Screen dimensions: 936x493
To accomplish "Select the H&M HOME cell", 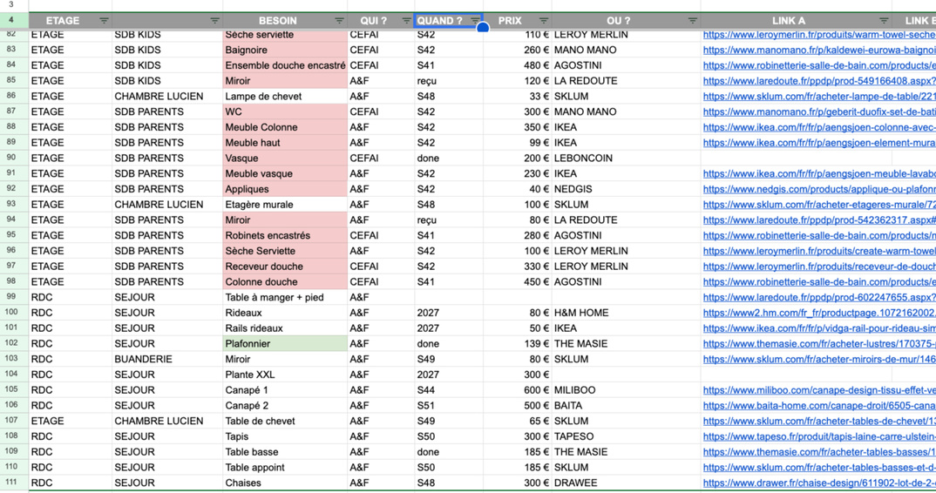I will coord(627,313).
